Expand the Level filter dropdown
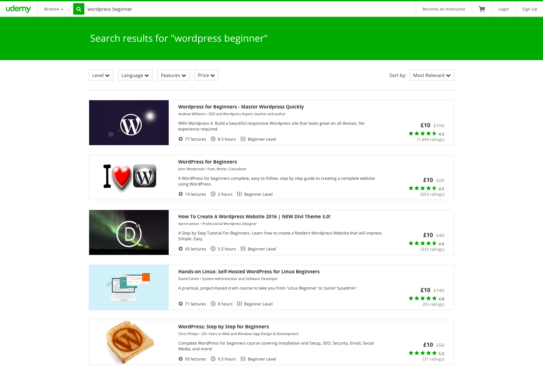Image resolution: width=543 pixels, height=371 pixels. tap(101, 75)
